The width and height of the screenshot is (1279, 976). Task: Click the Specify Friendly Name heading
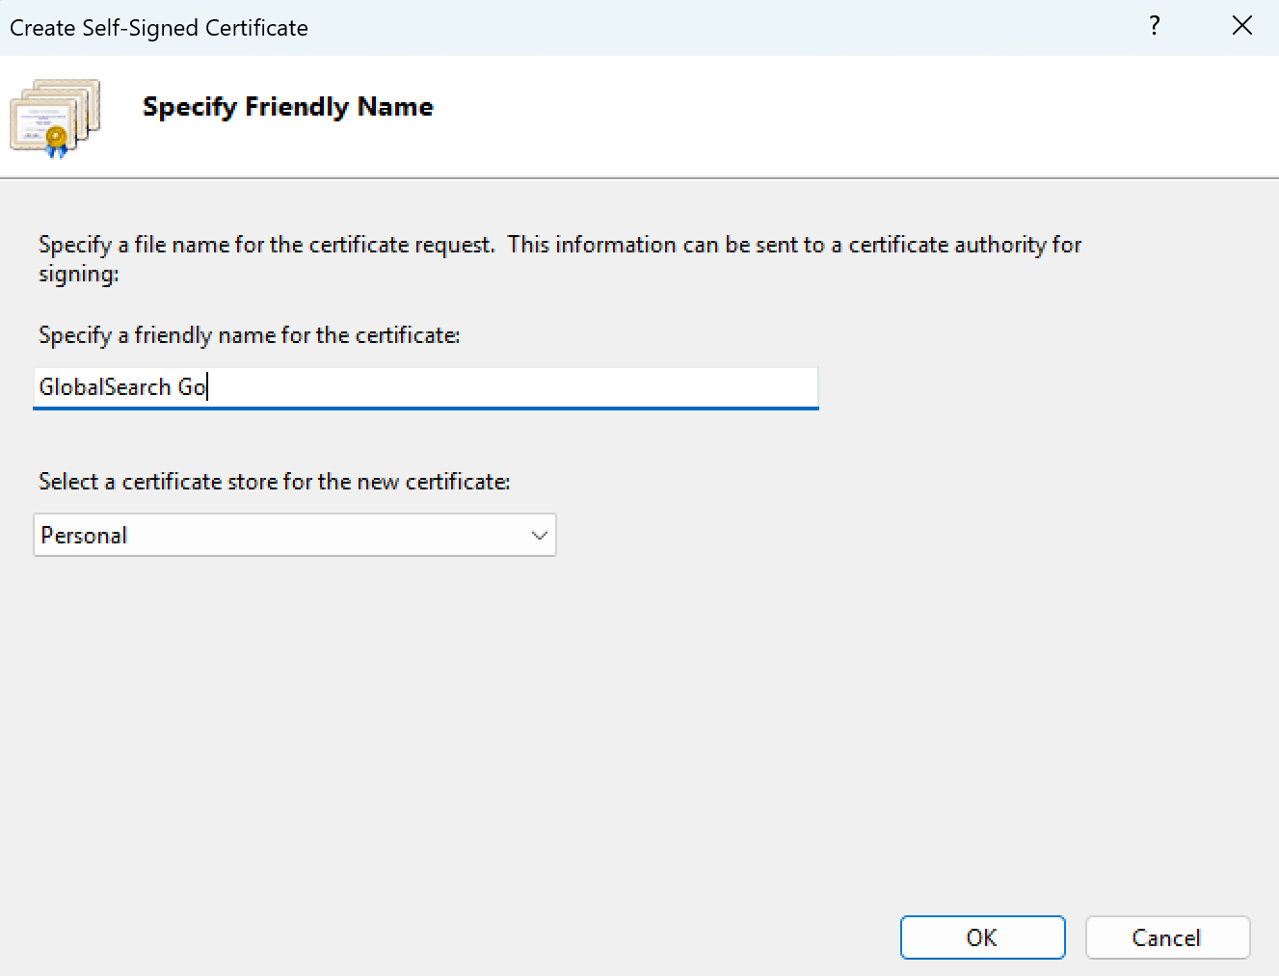(x=287, y=107)
